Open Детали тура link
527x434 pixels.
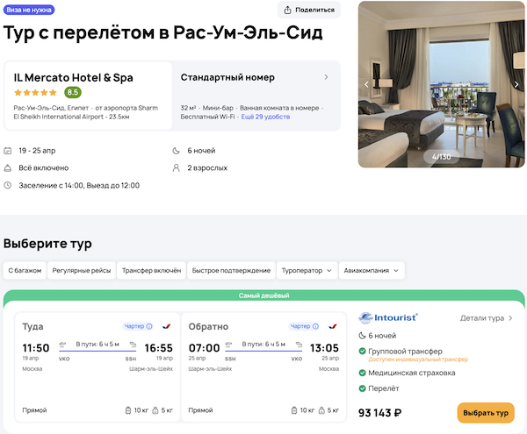click(x=487, y=318)
